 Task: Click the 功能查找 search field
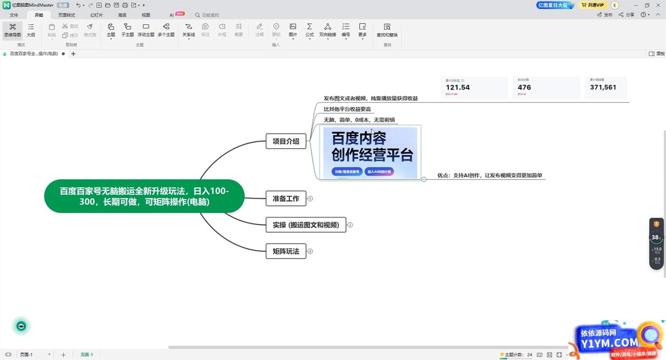tap(207, 15)
